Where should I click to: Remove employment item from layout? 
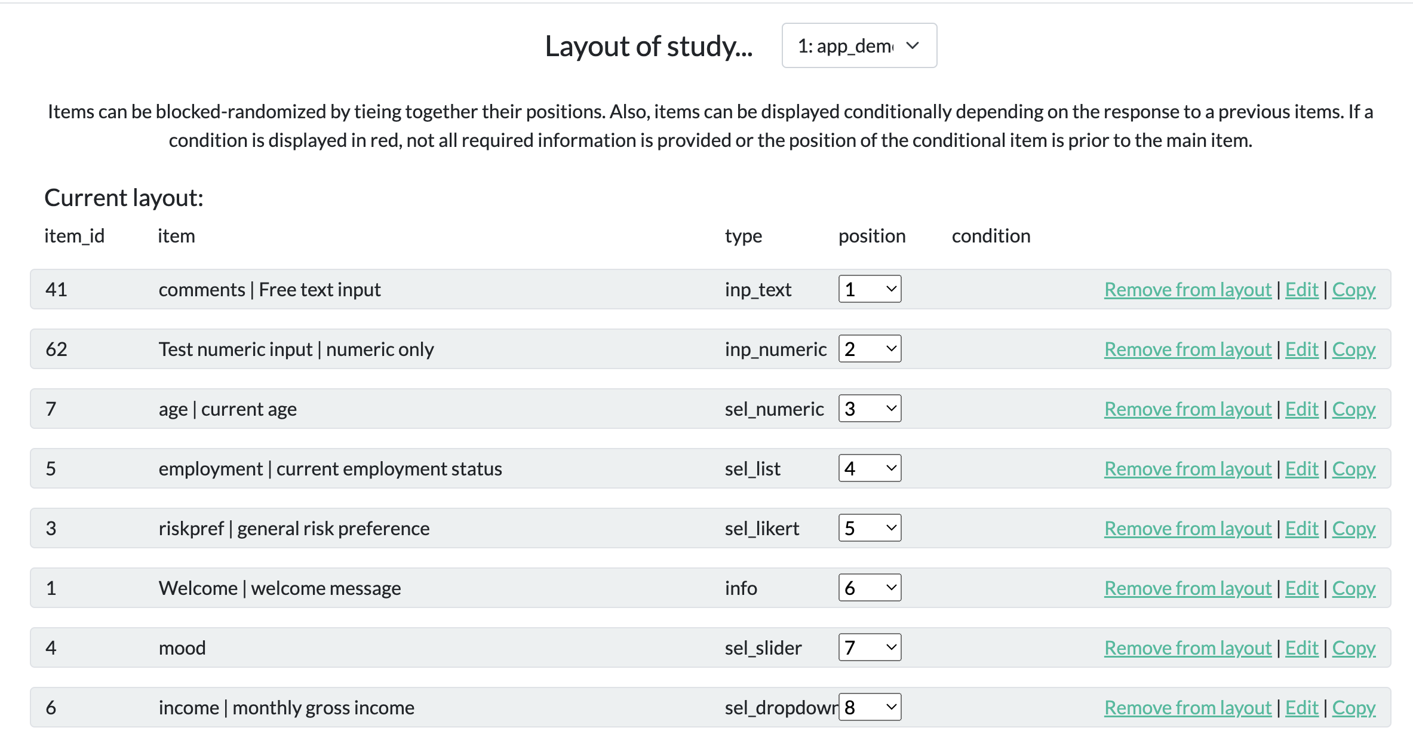pyautogui.click(x=1188, y=469)
